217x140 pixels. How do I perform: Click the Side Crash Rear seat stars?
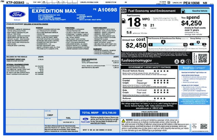click(x=161, y=92)
